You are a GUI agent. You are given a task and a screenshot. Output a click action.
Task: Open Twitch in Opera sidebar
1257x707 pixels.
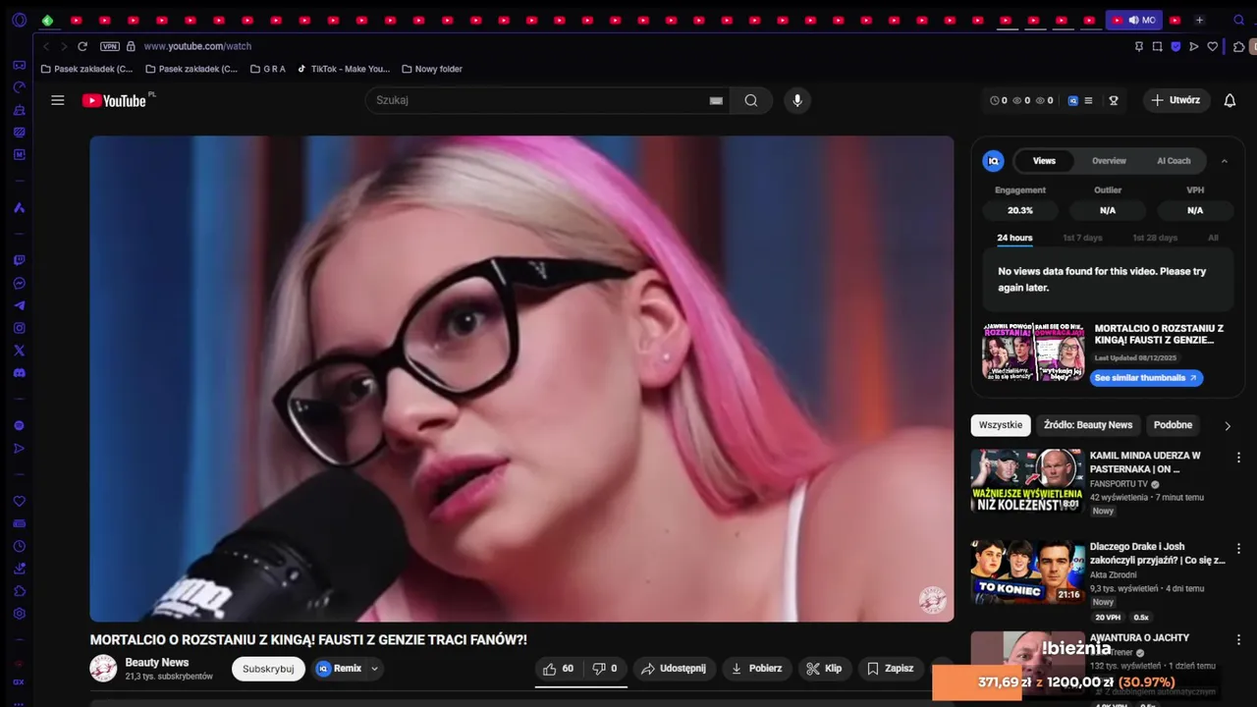coord(19,260)
